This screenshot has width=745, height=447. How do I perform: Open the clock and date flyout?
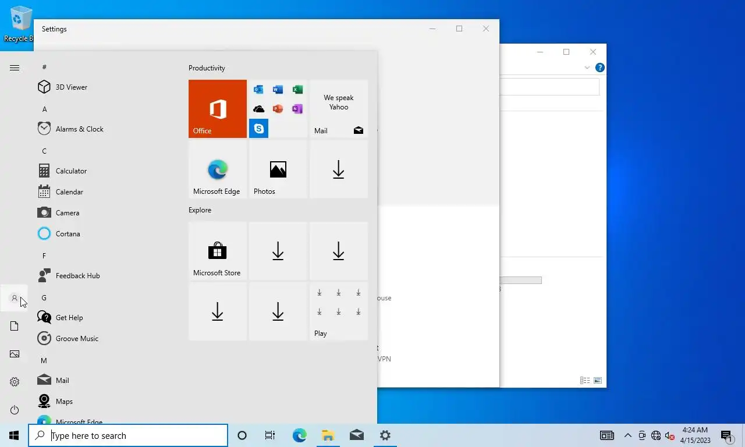(695, 435)
